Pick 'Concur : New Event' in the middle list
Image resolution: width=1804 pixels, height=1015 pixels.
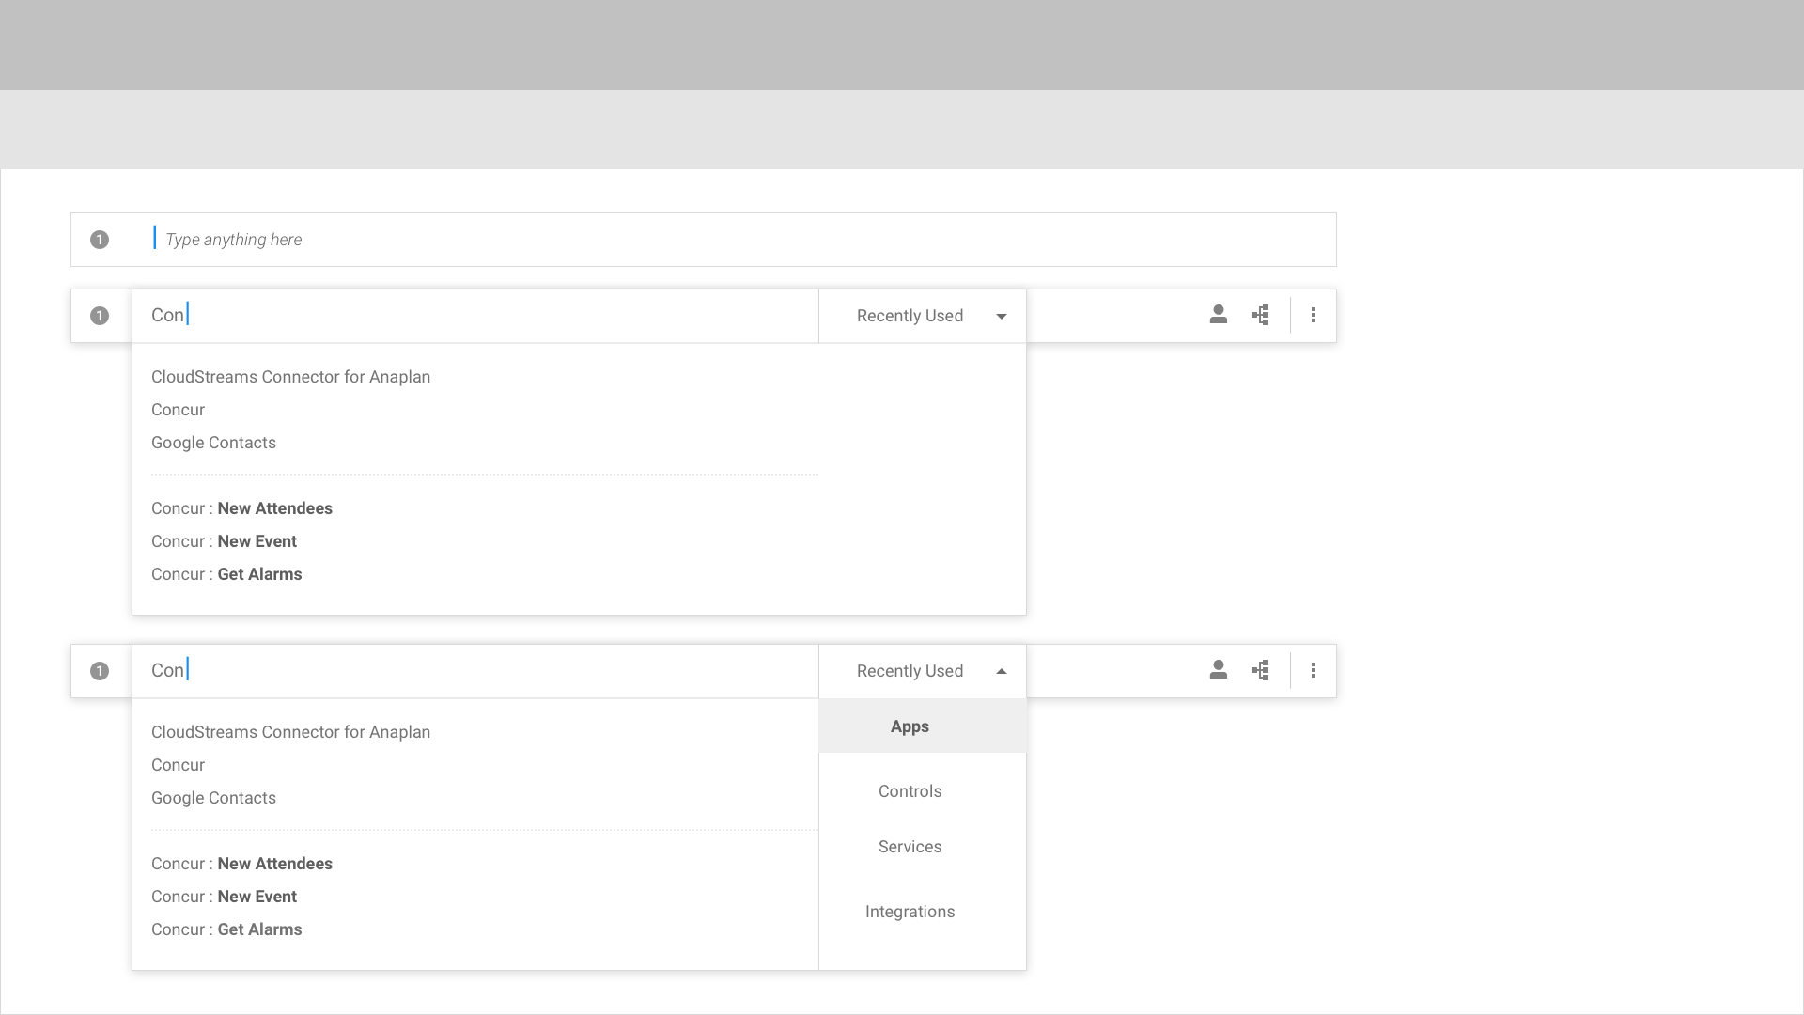[x=225, y=541]
